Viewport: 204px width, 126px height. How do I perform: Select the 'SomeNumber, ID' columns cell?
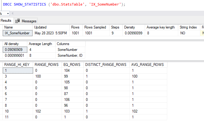click(x=69, y=55)
